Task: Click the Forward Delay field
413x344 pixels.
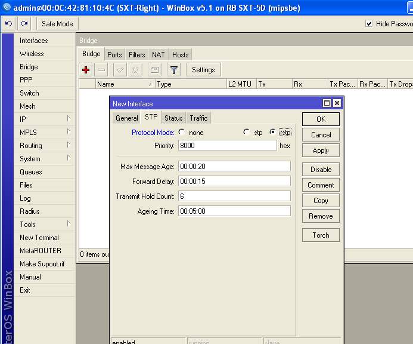Action: tap(234, 182)
